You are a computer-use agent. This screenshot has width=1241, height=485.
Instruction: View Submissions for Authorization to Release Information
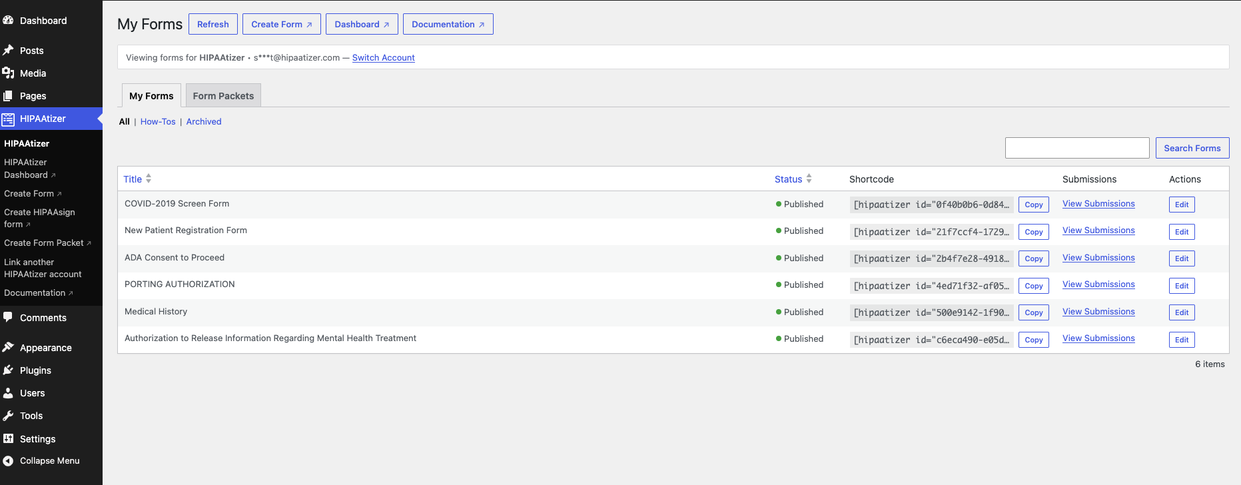click(x=1098, y=338)
